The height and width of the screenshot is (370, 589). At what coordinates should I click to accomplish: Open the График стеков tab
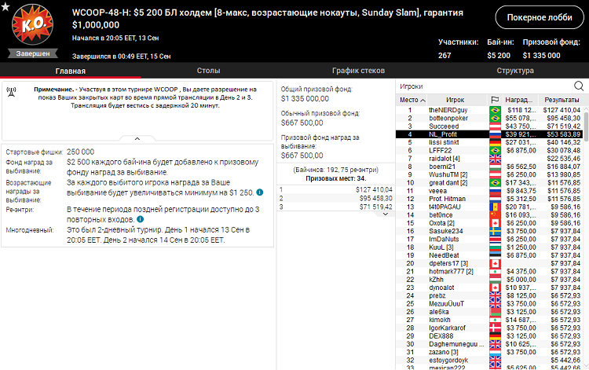[x=360, y=71]
